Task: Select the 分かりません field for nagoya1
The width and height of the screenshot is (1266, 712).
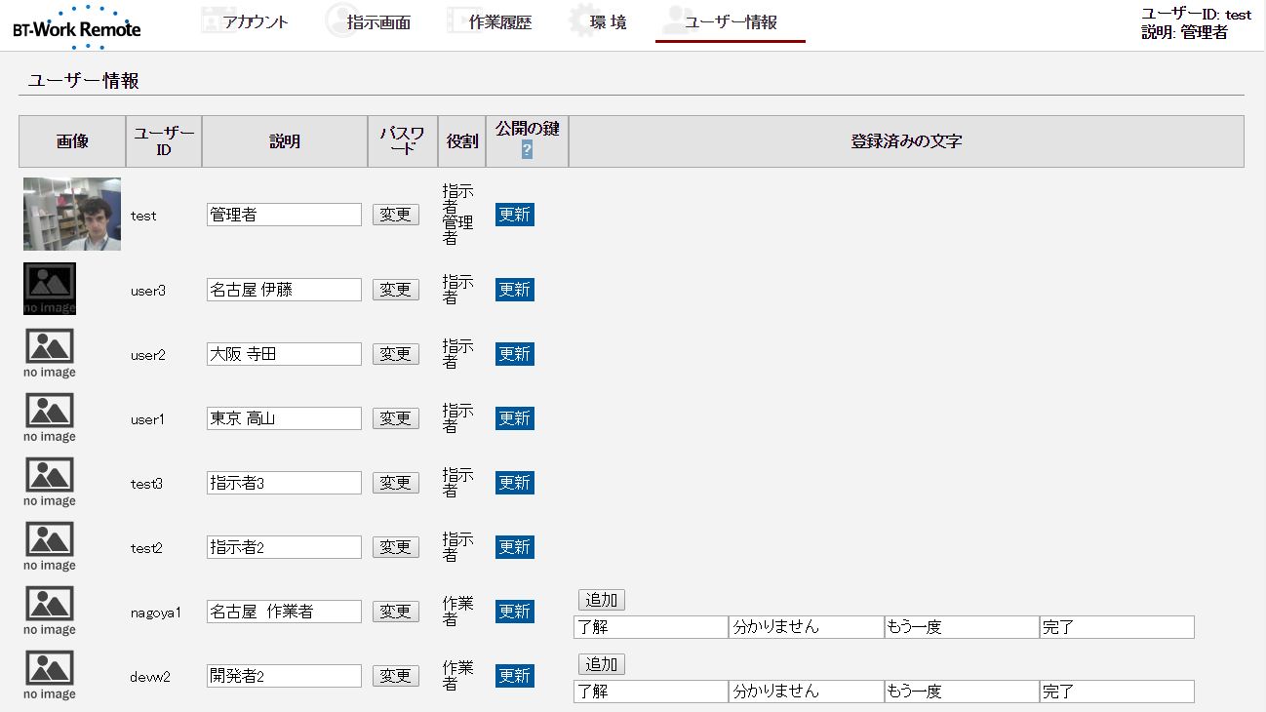Action: tap(806, 627)
